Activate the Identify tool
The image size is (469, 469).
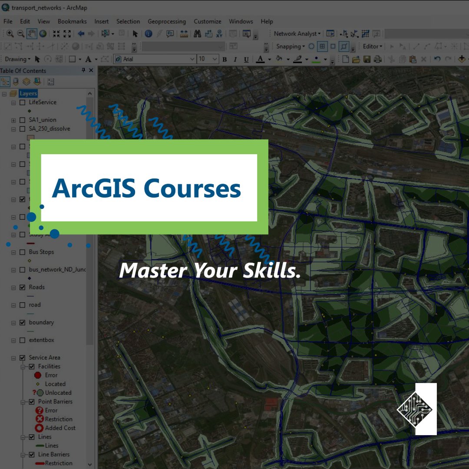tap(149, 33)
